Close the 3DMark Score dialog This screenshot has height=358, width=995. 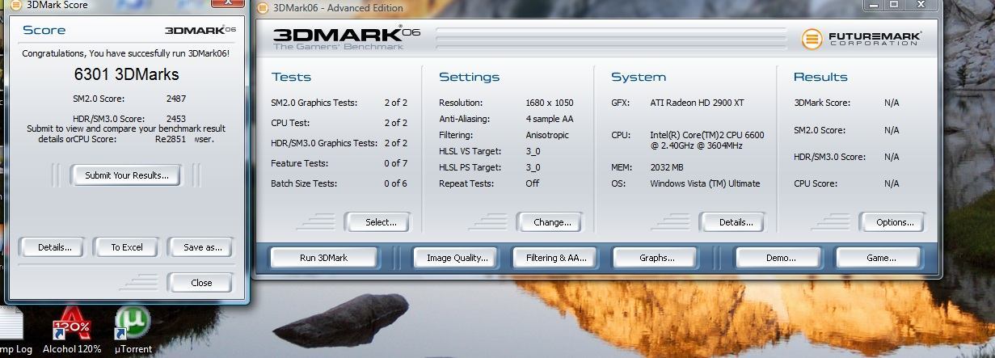[x=201, y=283]
